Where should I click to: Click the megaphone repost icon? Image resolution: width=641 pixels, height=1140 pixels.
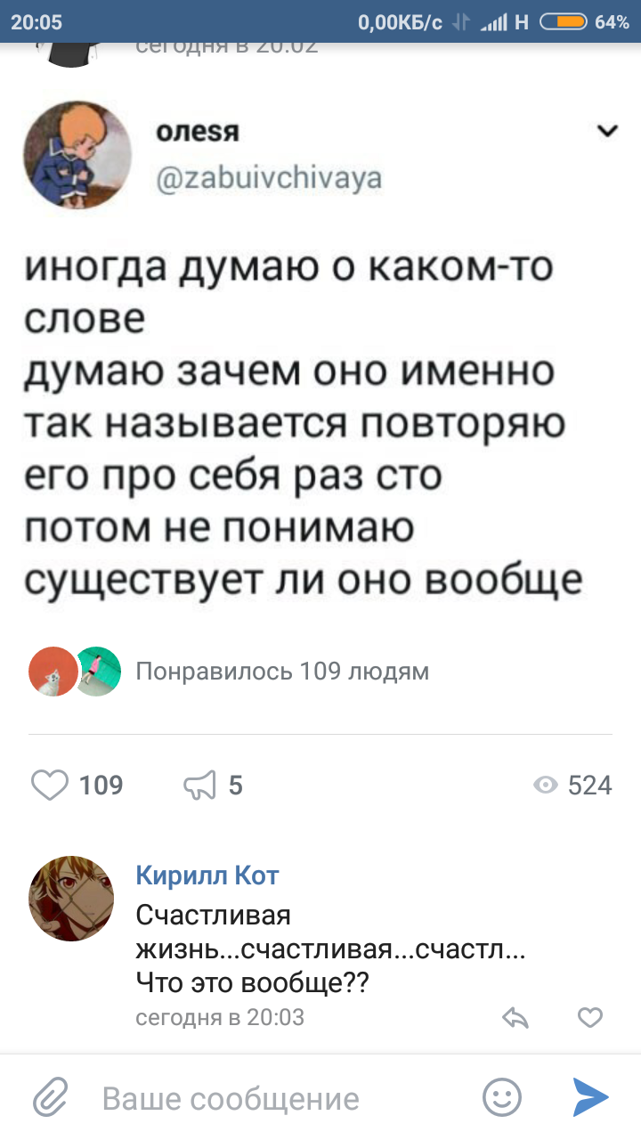tap(199, 785)
